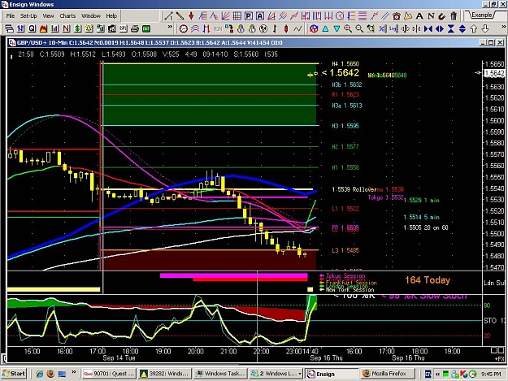Switch to 39282: Winds... taskbar button
This screenshot has width=508, height=381.
click(x=164, y=374)
